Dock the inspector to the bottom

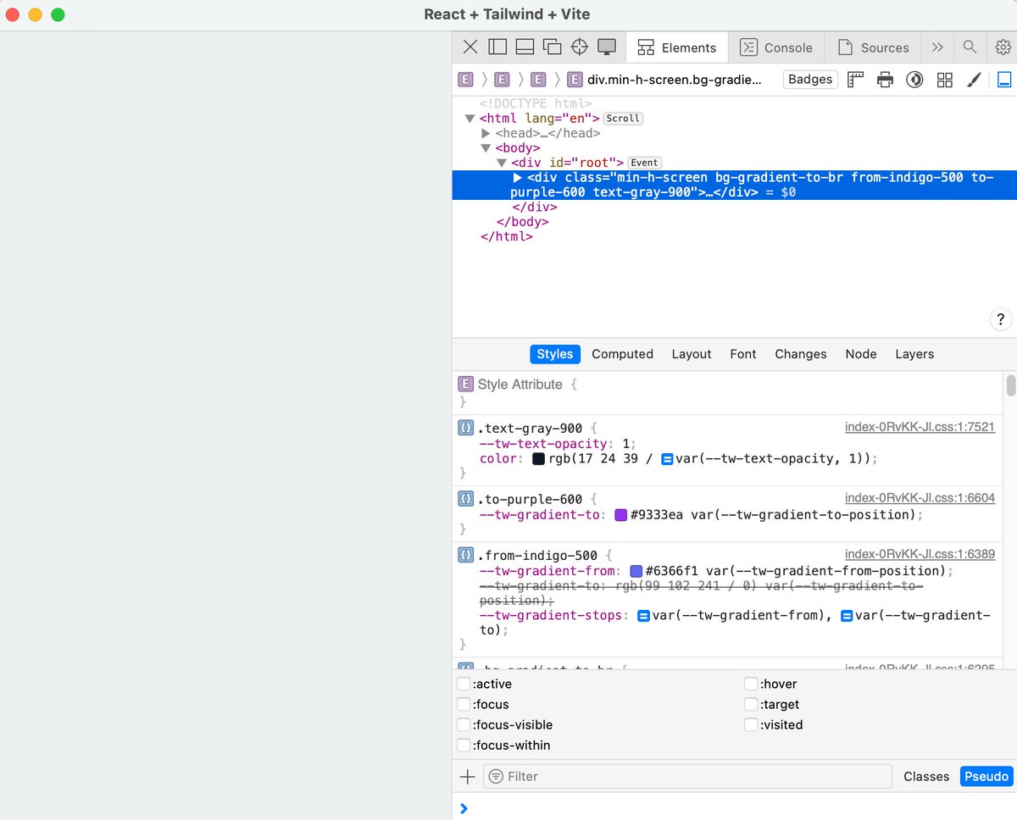tap(525, 47)
